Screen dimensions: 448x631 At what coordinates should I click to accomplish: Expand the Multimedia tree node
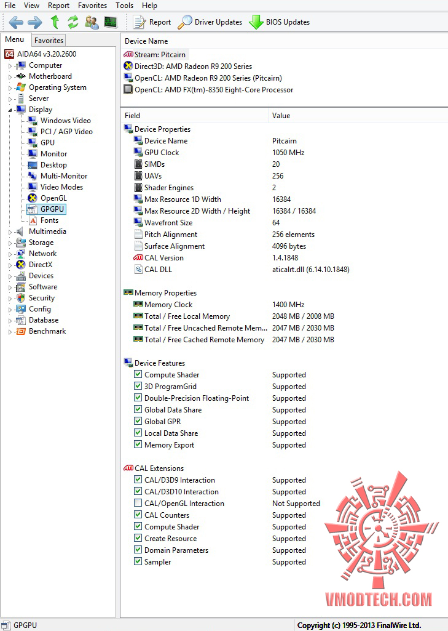pos(10,232)
